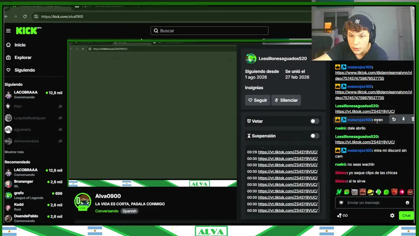The image size is (419, 236).
Task: Click grafo's avatar in Recomendado
Action: point(9,195)
